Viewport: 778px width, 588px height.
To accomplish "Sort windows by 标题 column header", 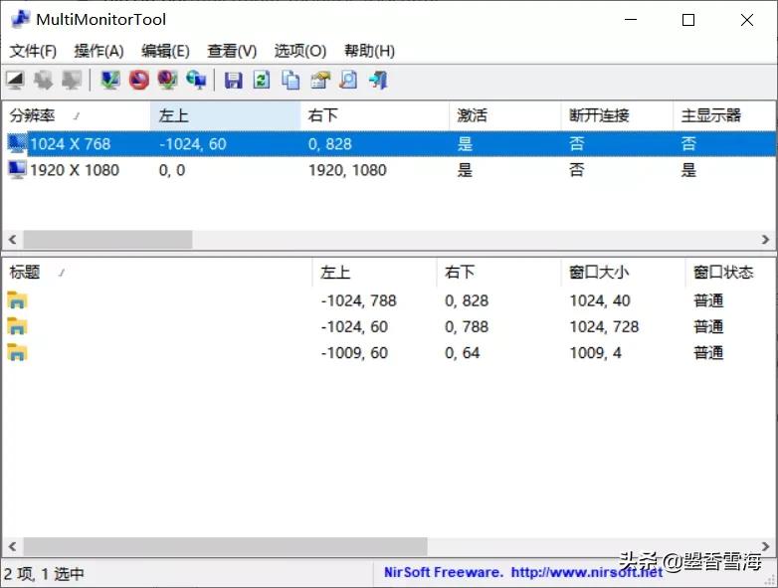I will pos(157,272).
